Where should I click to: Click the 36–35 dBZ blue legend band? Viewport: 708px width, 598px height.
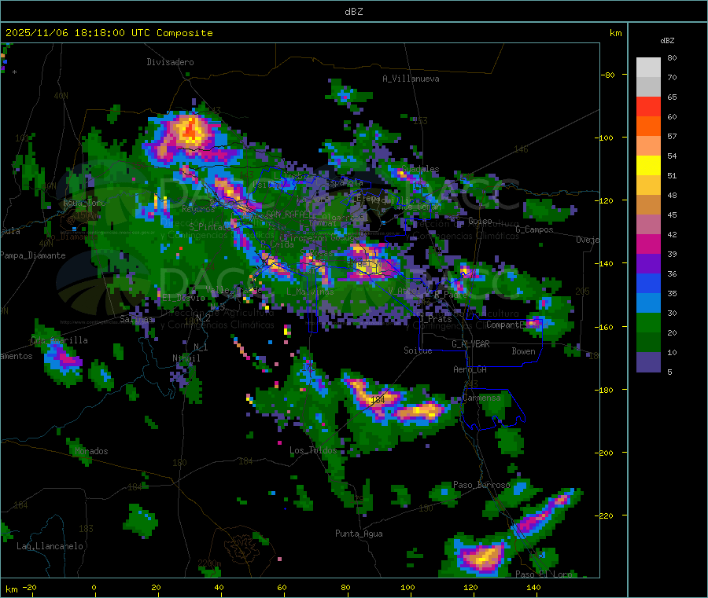click(648, 283)
